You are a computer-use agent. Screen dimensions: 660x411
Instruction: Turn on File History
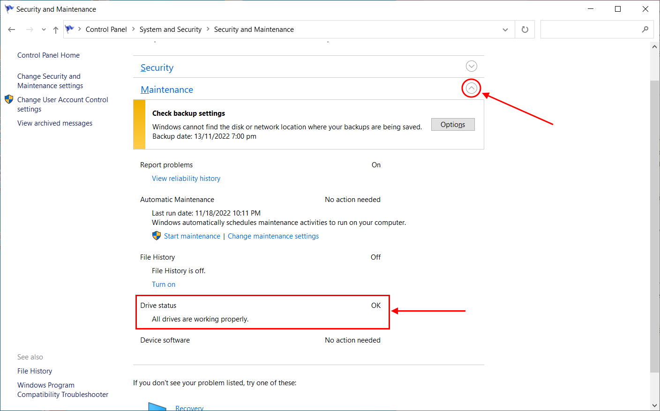tap(164, 284)
